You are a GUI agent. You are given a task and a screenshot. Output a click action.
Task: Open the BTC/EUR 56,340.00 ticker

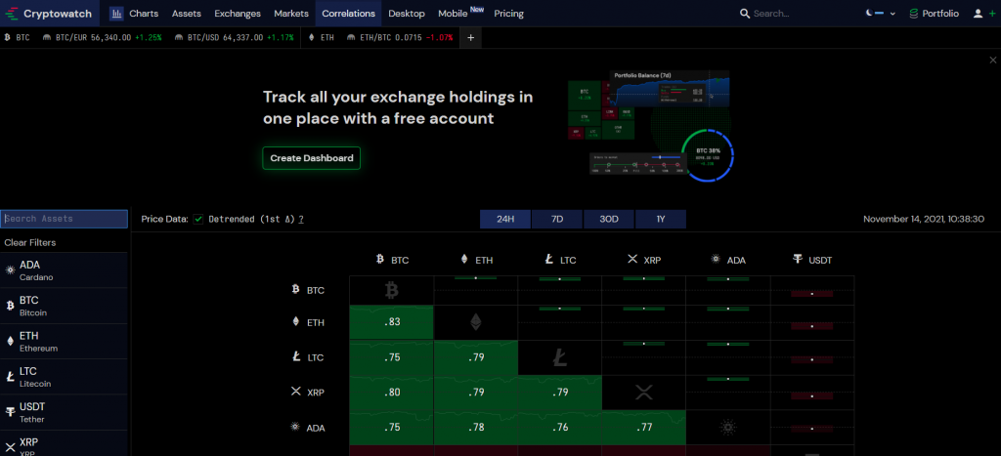102,38
